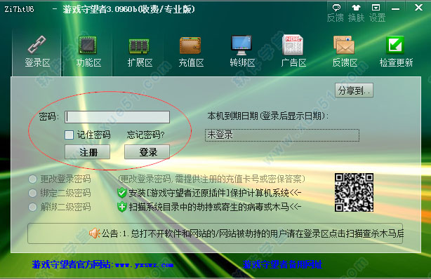Open the 功能区 chip icon
Viewport: 431px width, 279px height.
[x=88, y=45]
